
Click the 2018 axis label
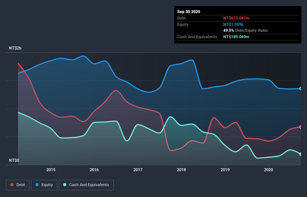[x=181, y=170]
